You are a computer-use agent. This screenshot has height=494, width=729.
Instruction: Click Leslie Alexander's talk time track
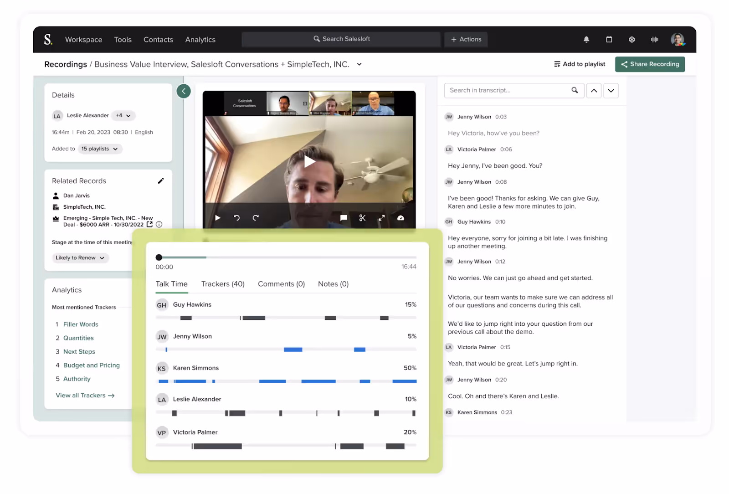(x=286, y=413)
